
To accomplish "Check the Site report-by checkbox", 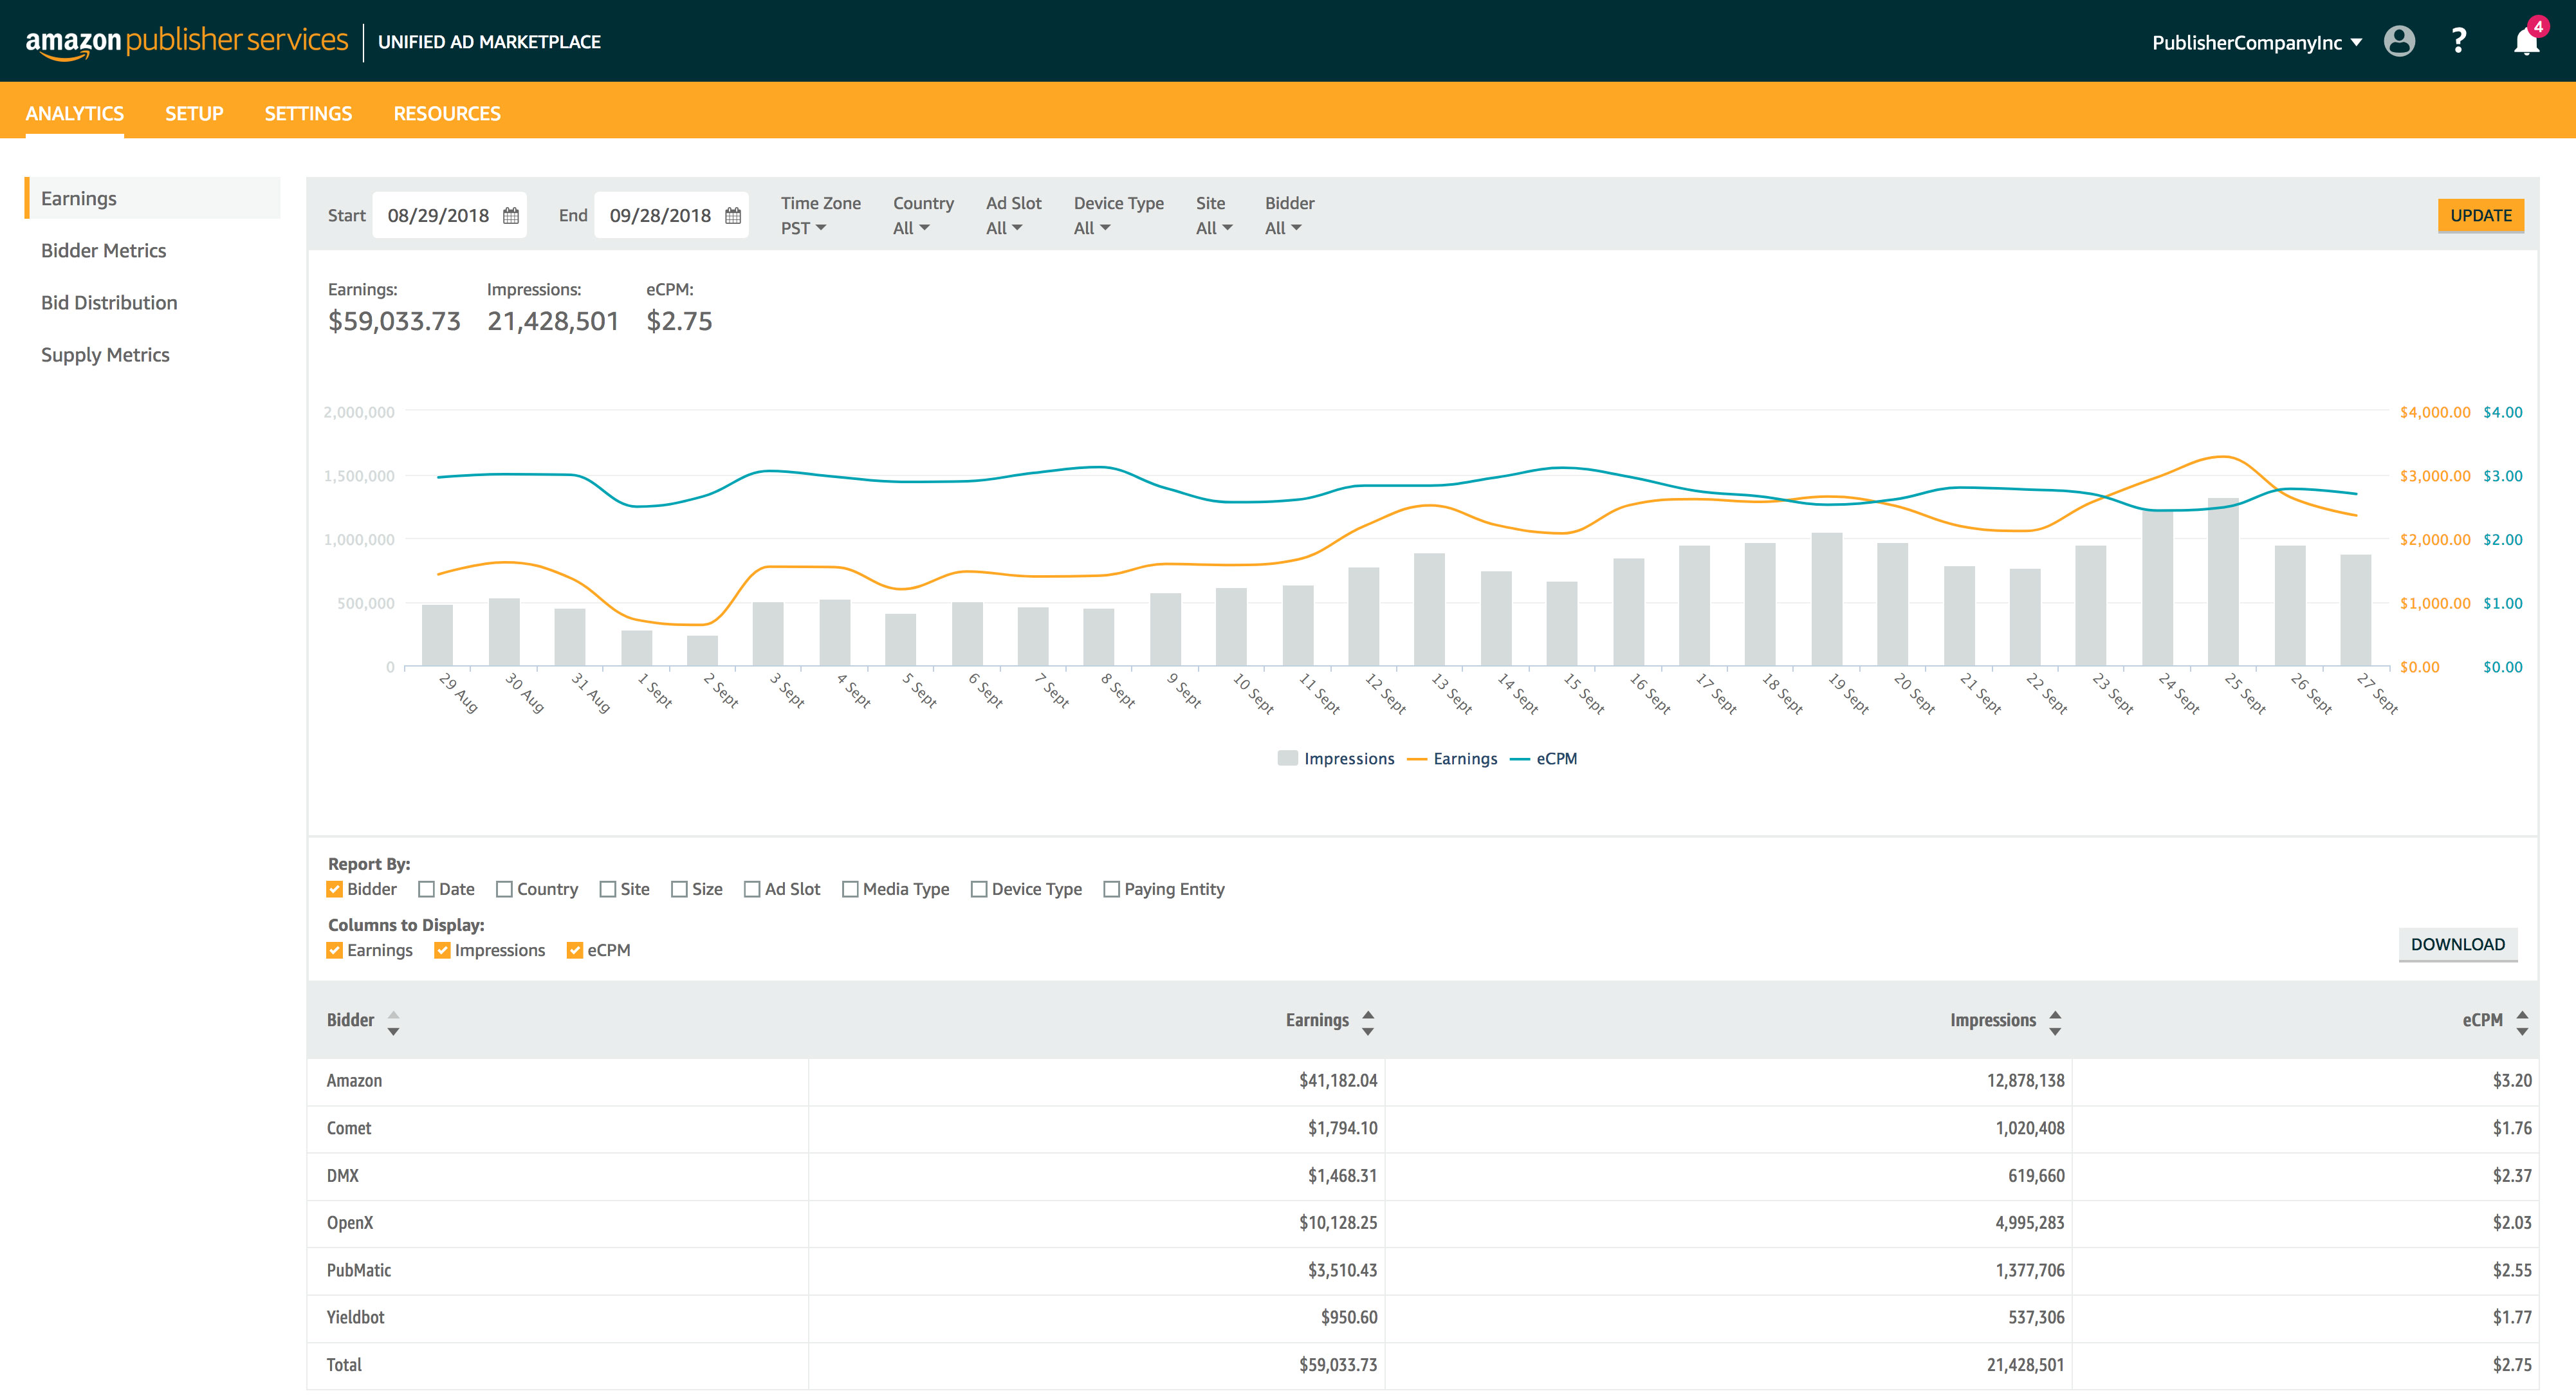I will [x=608, y=889].
